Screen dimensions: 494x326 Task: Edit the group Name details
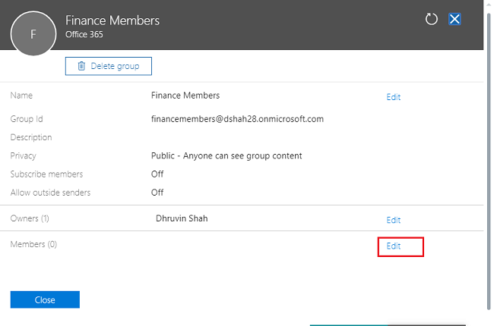click(393, 97)
